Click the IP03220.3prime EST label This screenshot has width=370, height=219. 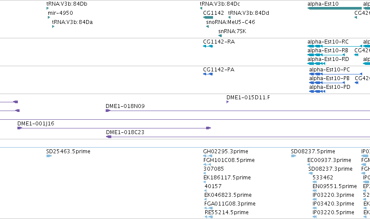333,195
